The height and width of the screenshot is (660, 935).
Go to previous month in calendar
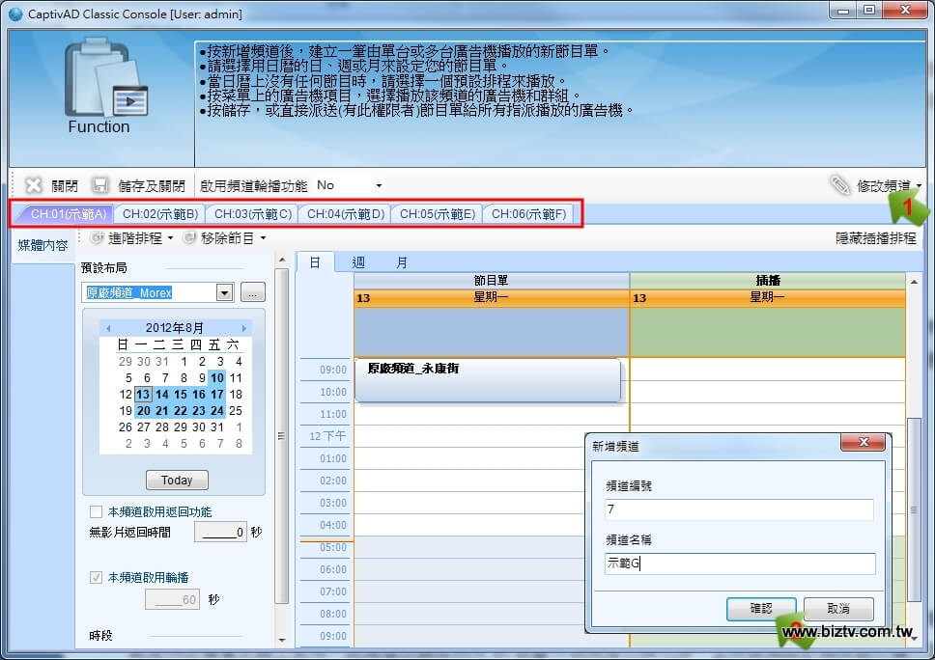coord(108,328)
